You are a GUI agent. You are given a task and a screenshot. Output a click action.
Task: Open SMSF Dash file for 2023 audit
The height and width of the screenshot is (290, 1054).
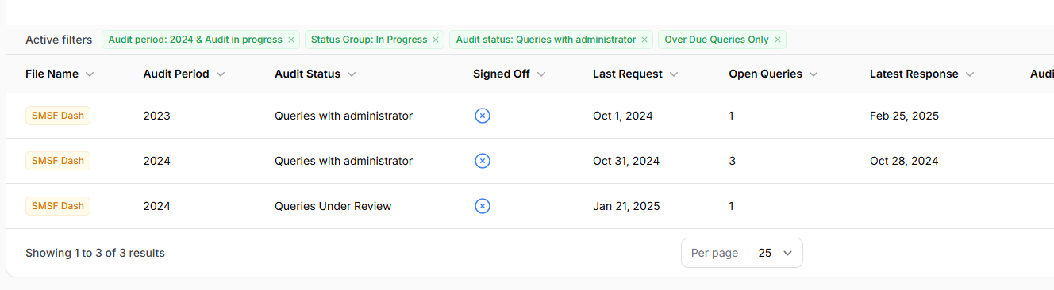[x=58, y=116]
